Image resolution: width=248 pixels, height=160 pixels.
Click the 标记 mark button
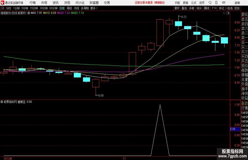tap(221, 8)
